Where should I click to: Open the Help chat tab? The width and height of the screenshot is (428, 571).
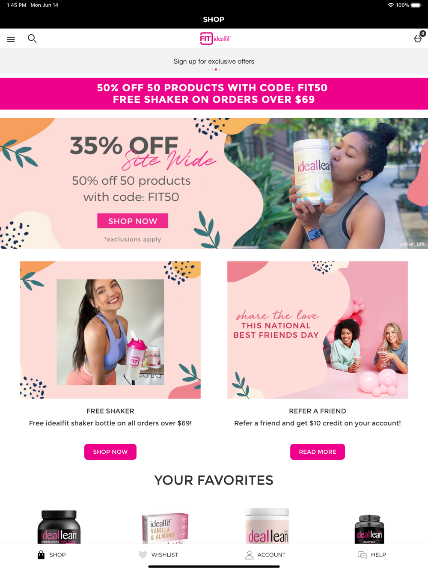click(x=372, y=555)
